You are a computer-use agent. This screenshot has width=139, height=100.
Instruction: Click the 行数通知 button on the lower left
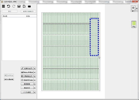coord(9,79)
